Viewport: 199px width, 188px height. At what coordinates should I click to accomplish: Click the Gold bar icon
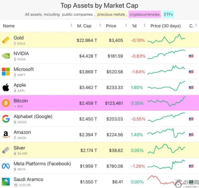pos(6,40)
